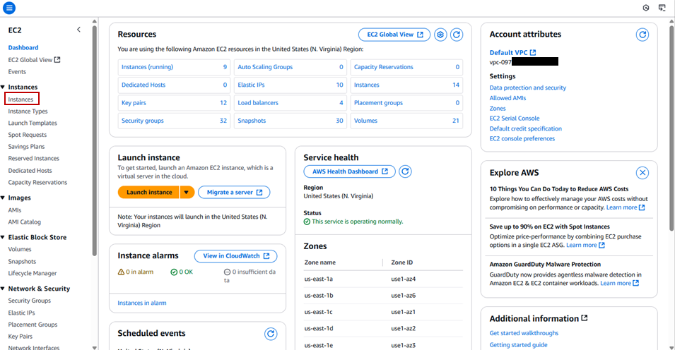The height and width of the screenshot is (350, 675).
Task: Click the View in CloudWatch button
Action: [x=235, y=256]
